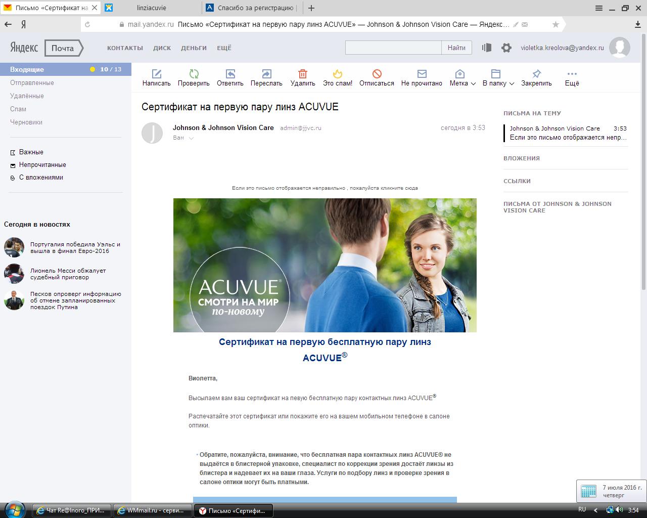Click the Ответить reply icon
647x518 pixels.
pos(230,74)
